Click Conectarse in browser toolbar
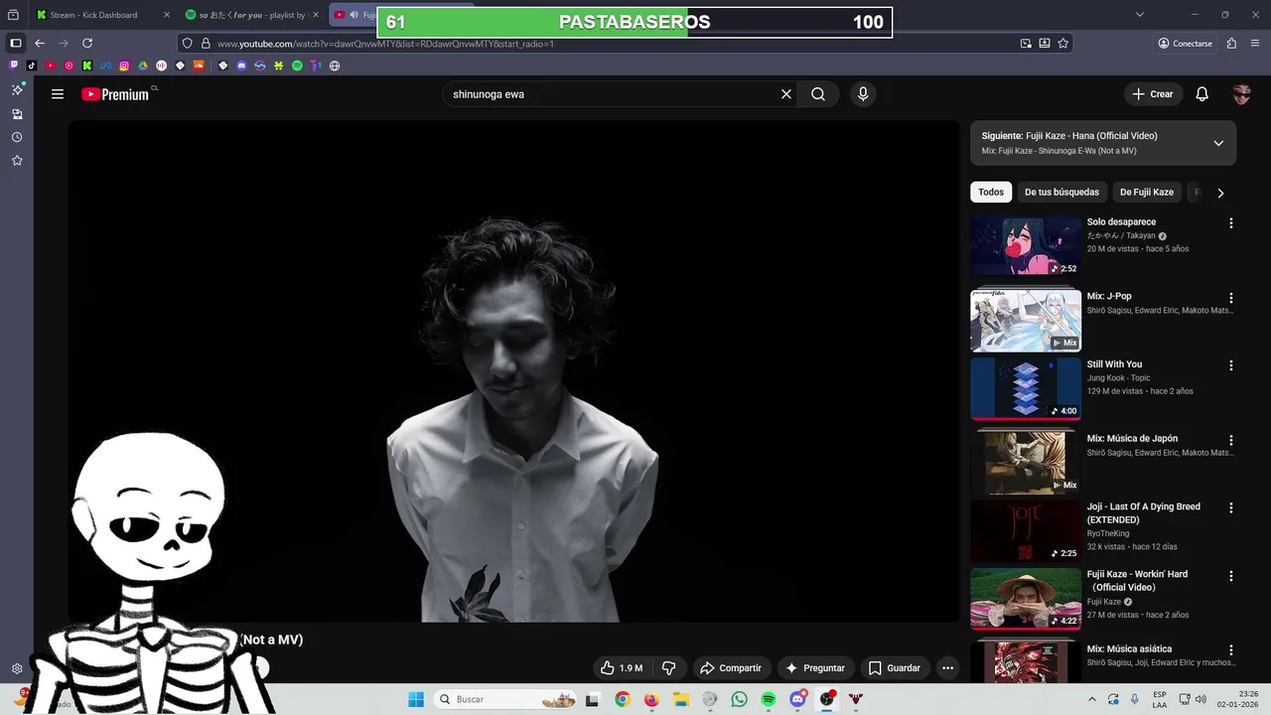 (1185, 44)
